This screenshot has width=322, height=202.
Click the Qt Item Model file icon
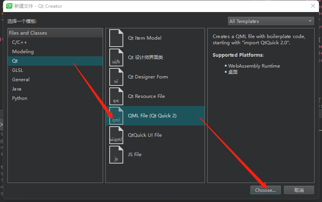tap(116, 38)
